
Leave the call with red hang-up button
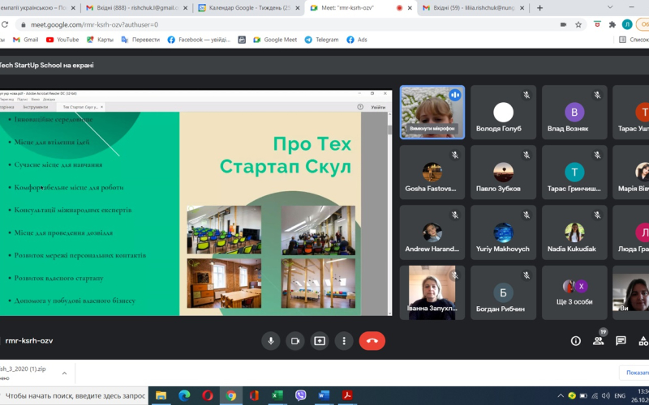372,341
